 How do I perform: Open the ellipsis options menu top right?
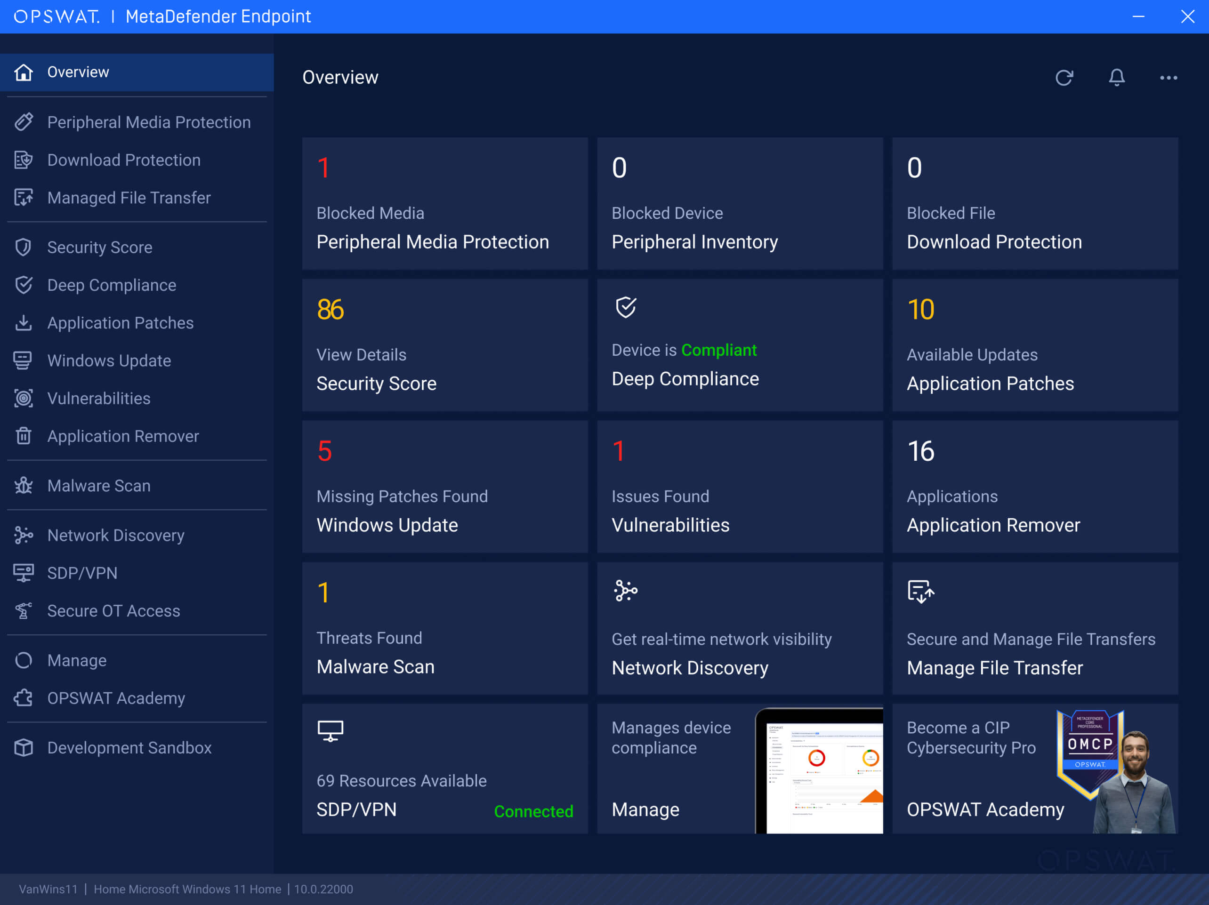(1168, 78)
